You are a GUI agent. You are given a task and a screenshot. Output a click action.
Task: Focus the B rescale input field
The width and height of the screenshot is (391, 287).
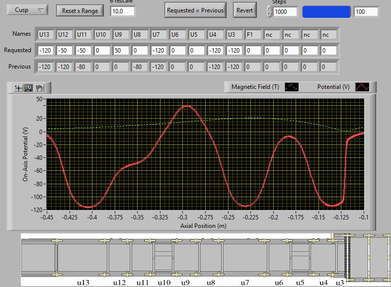(x=123, y=11)
